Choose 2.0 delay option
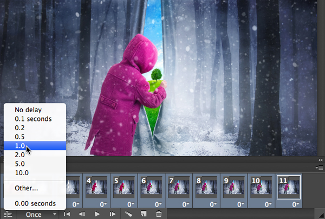 [x=35, y=154]
